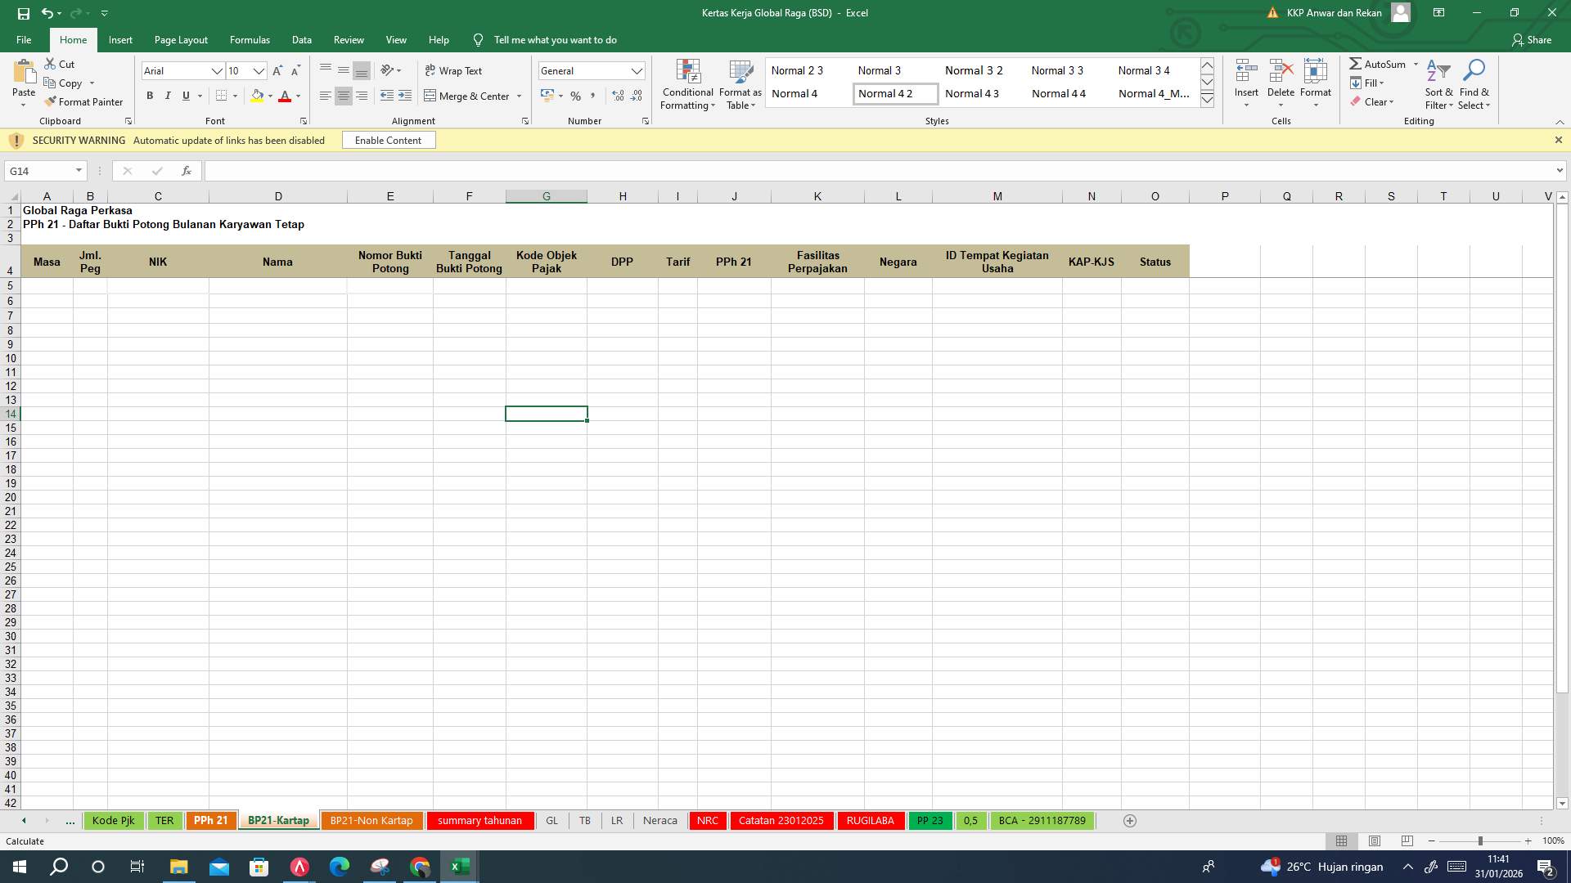Apply center alignment to the cell
1571x883 pixels.
(x=343, y=96)
